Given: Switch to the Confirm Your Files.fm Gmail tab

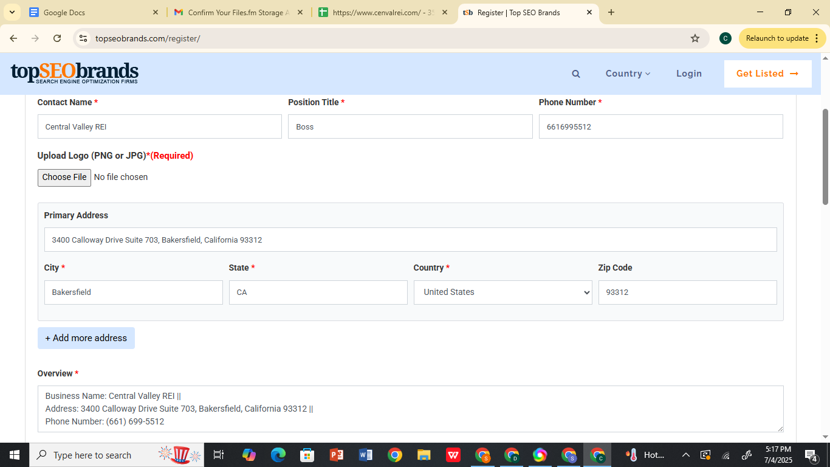Looking at the screenshot, I should tap(238, 12).
